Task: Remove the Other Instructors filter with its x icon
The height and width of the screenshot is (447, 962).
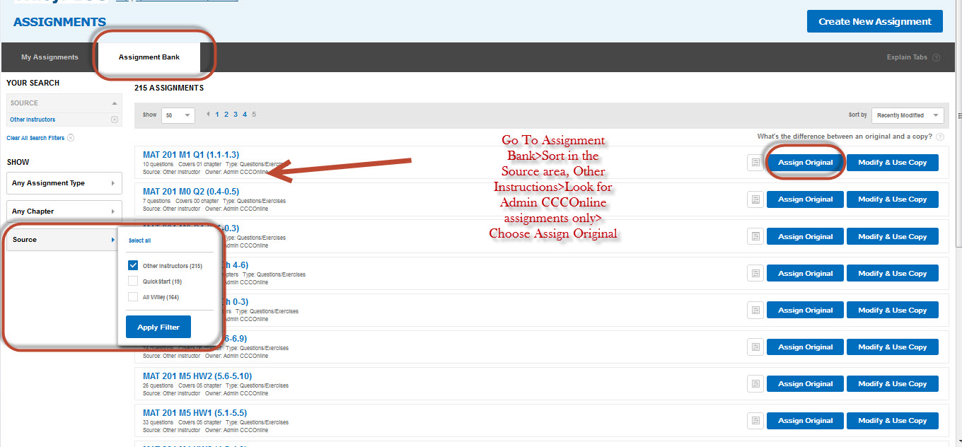Action: [115, 120]
